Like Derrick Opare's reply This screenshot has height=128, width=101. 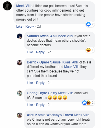(x=30, y=83)
